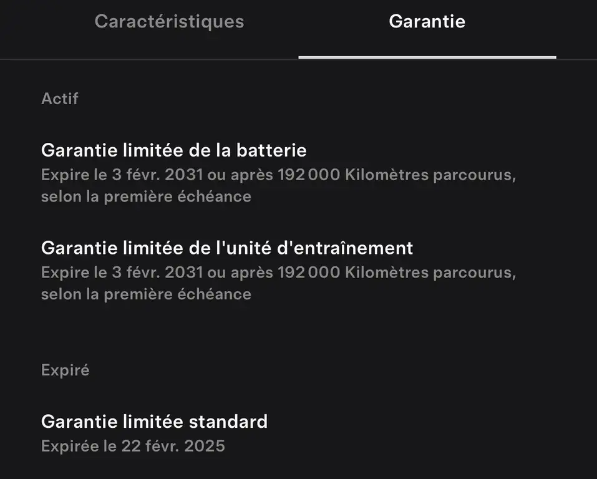Viewport: 597px width, 479px height.
Task: Click battery warranty 192 000 Kilomètres text
Action: [353, 175]
